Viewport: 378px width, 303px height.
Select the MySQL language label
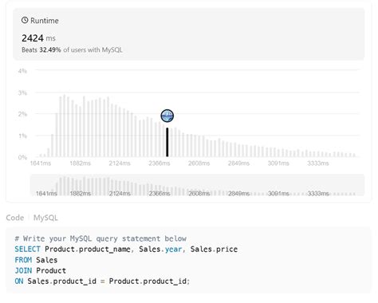coord(45,218)
